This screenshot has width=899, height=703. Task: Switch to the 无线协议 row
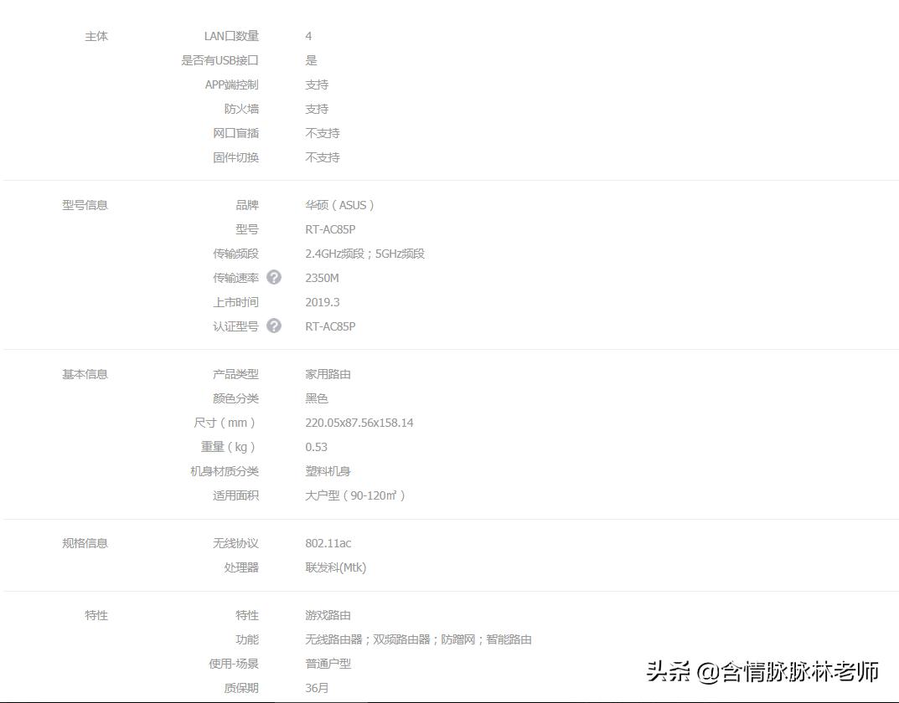coord(235,542)
